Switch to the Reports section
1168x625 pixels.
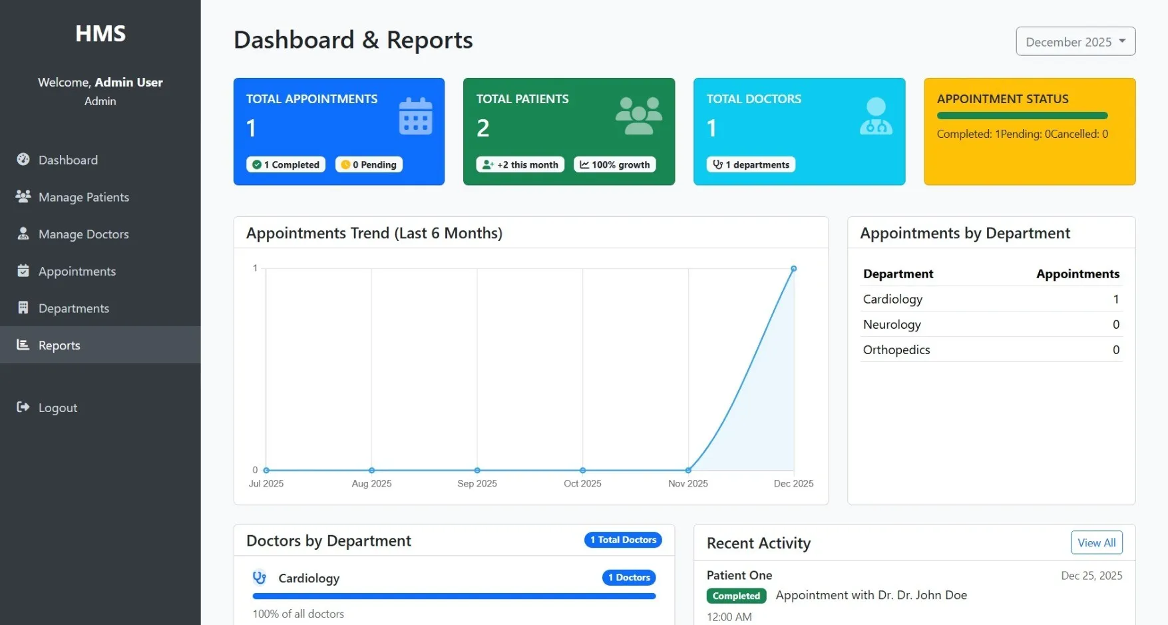tap(59, 345)
